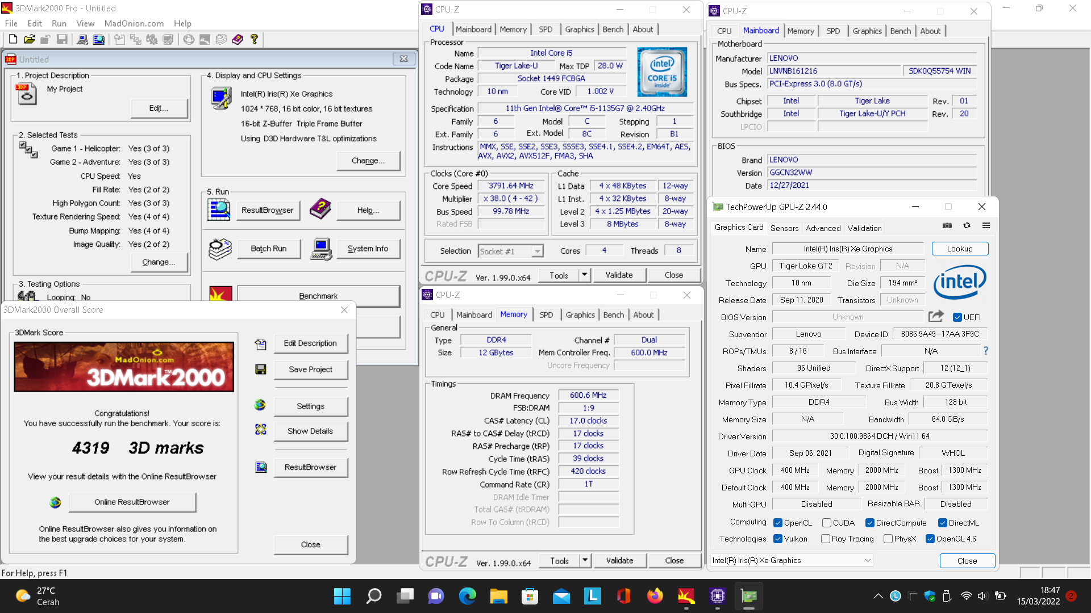Open the SPD tab in the Mainboard CPU-Z window

pos(833,31)
